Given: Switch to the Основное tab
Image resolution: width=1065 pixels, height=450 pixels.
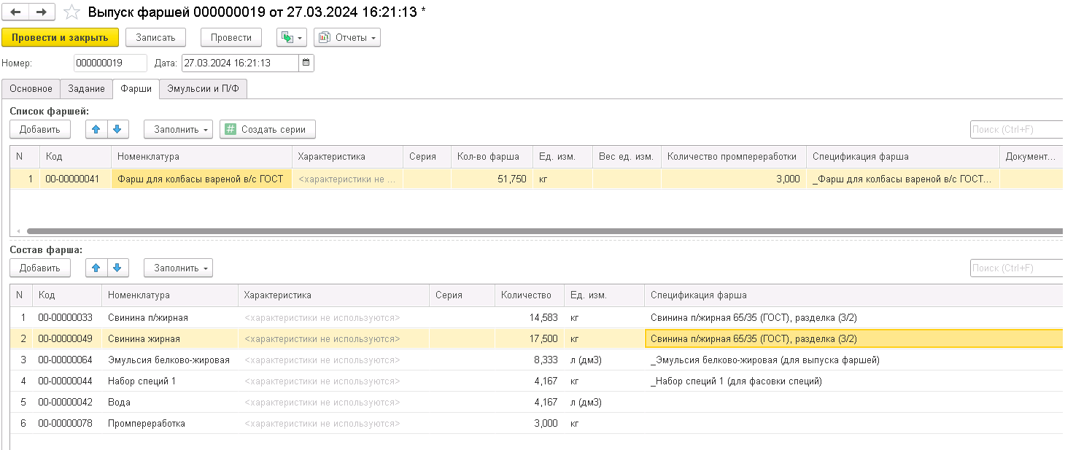Looking at the screenshot, I should click(x=31, y=88).
